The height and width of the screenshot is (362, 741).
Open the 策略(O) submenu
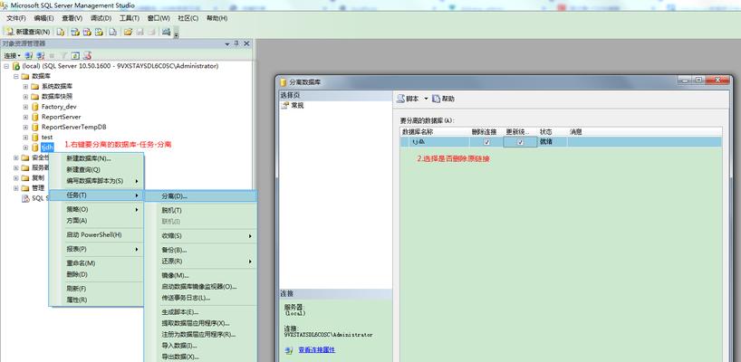click(x=96, y=209)
